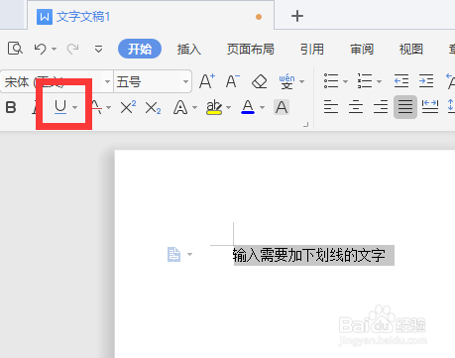455x358 pixels.
Task: Decrease paragraph indent
Action: click(401, 81)
